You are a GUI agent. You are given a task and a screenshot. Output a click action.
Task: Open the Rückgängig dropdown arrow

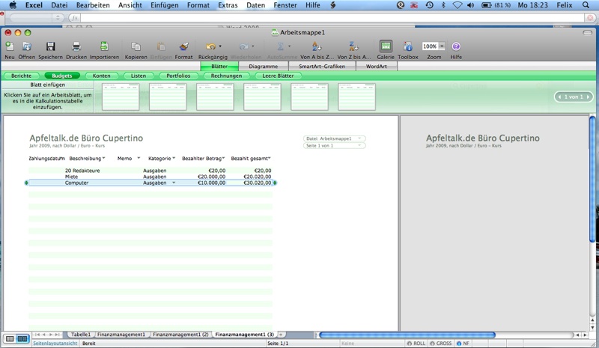click(x=220, y=46)
